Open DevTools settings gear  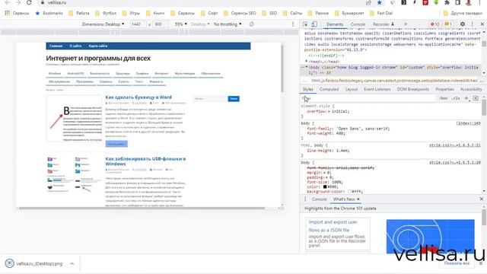click(x=463, y=24)
